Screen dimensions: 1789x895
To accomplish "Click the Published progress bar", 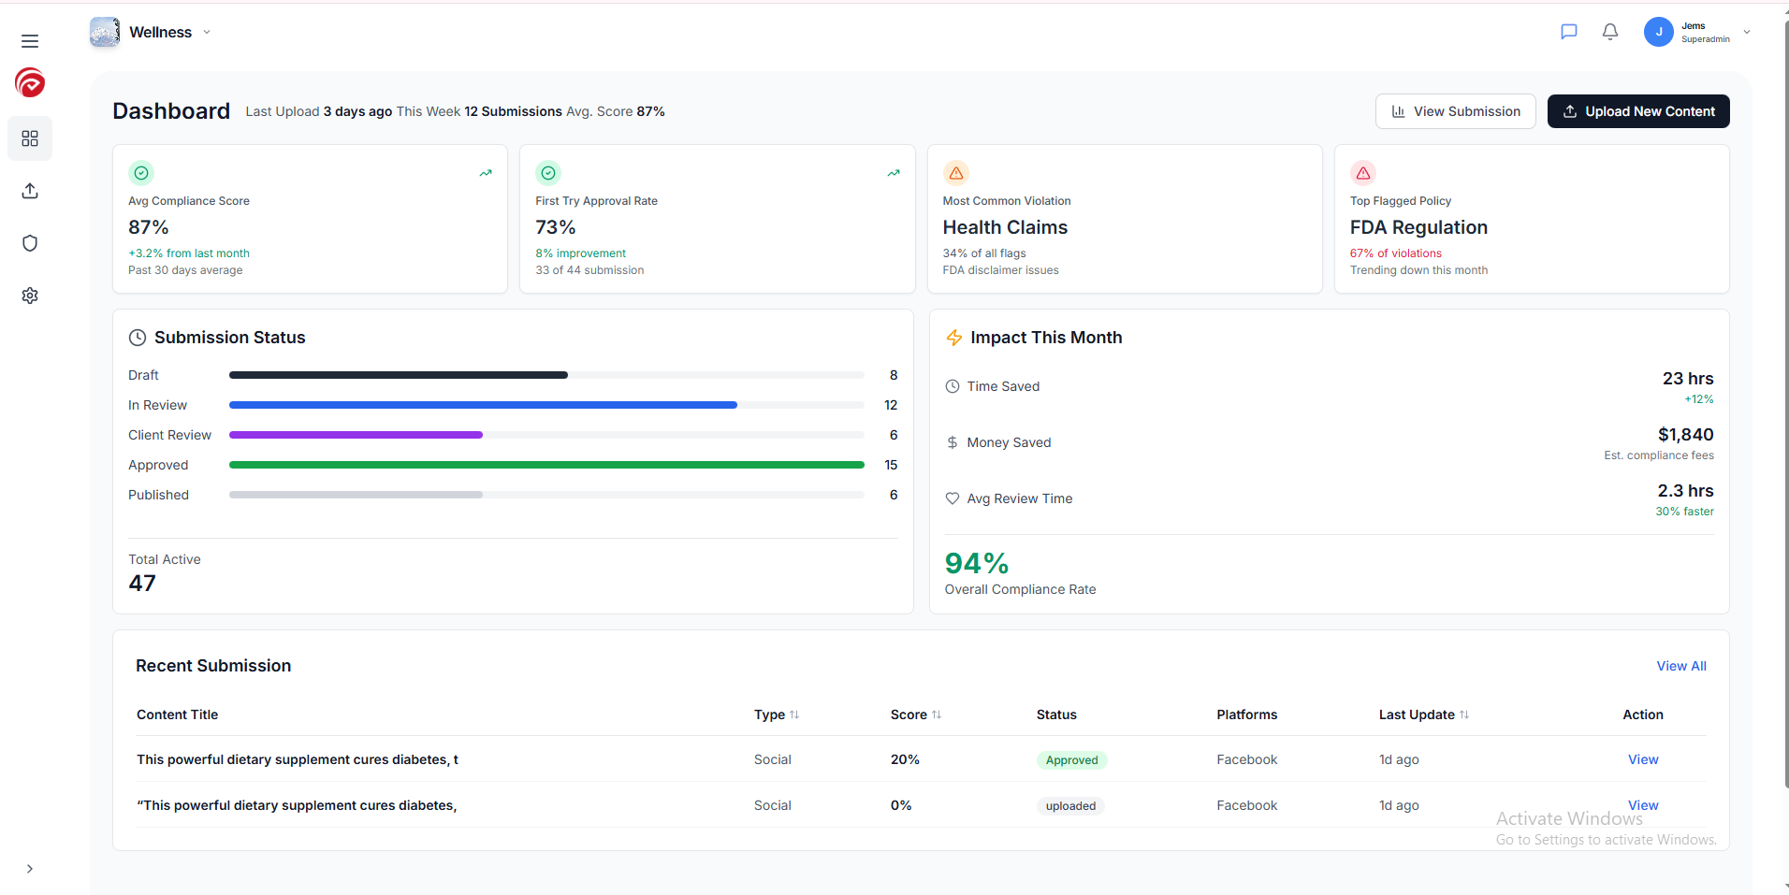I will pos(546,495).
